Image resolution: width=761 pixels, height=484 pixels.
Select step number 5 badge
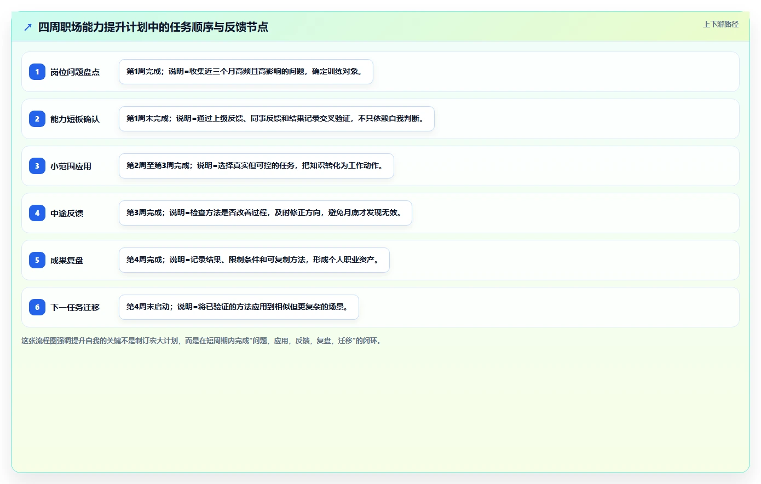point(37,260)
